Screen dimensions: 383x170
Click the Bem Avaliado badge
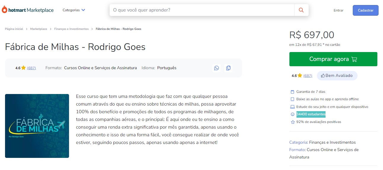click(337, 76)
